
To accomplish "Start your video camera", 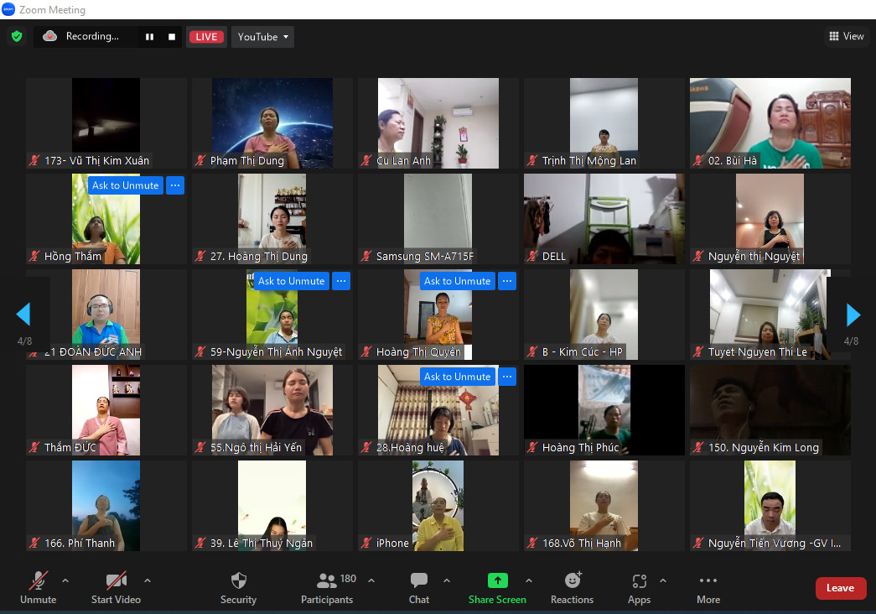I will [117, 588].
